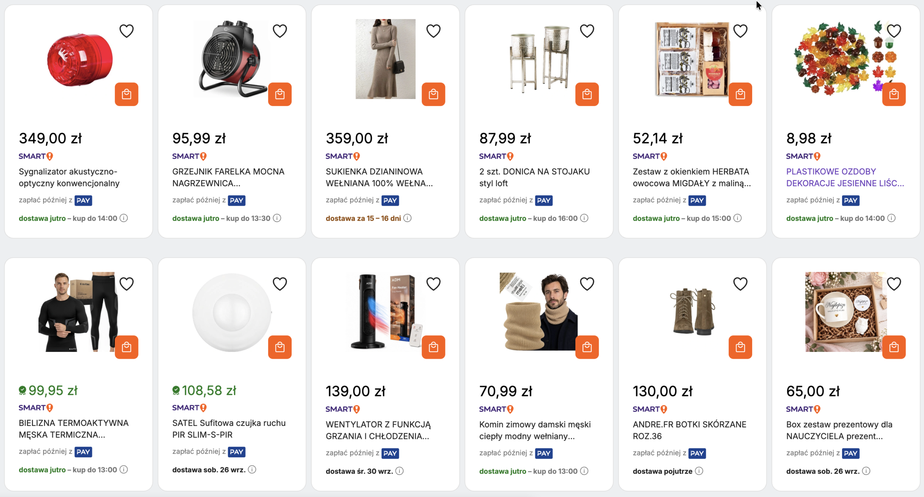Favorite the Box zestaw prezentowy item
Viewport: 924px width, 497px height.
(x=894, y=284)
